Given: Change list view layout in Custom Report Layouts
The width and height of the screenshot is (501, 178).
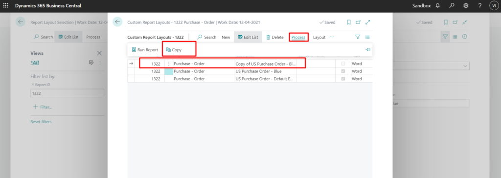Looking at the screenshot, I should 367,37.
